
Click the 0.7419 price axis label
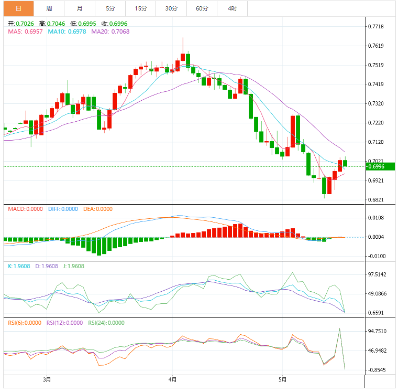pos(376,84)
